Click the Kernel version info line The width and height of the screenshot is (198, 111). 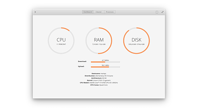point(99,80)
